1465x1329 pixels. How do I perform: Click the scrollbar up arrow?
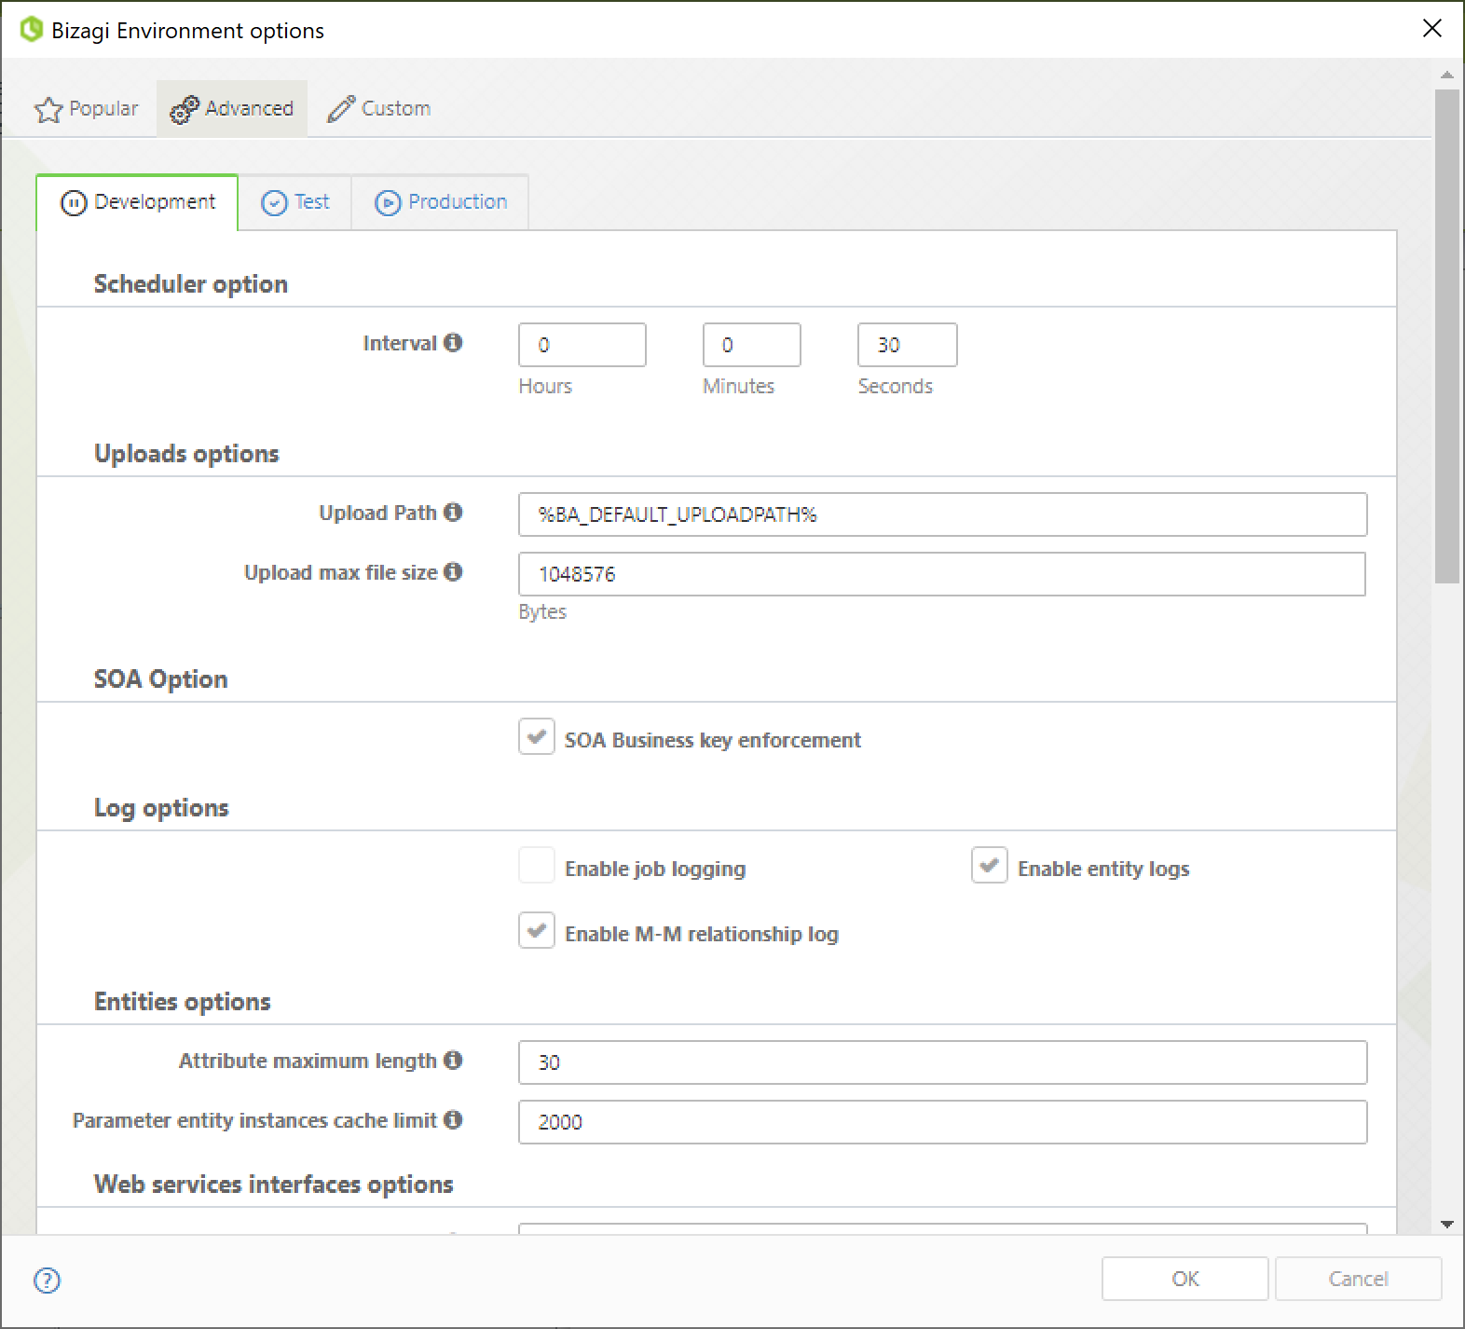(1447, 74)
